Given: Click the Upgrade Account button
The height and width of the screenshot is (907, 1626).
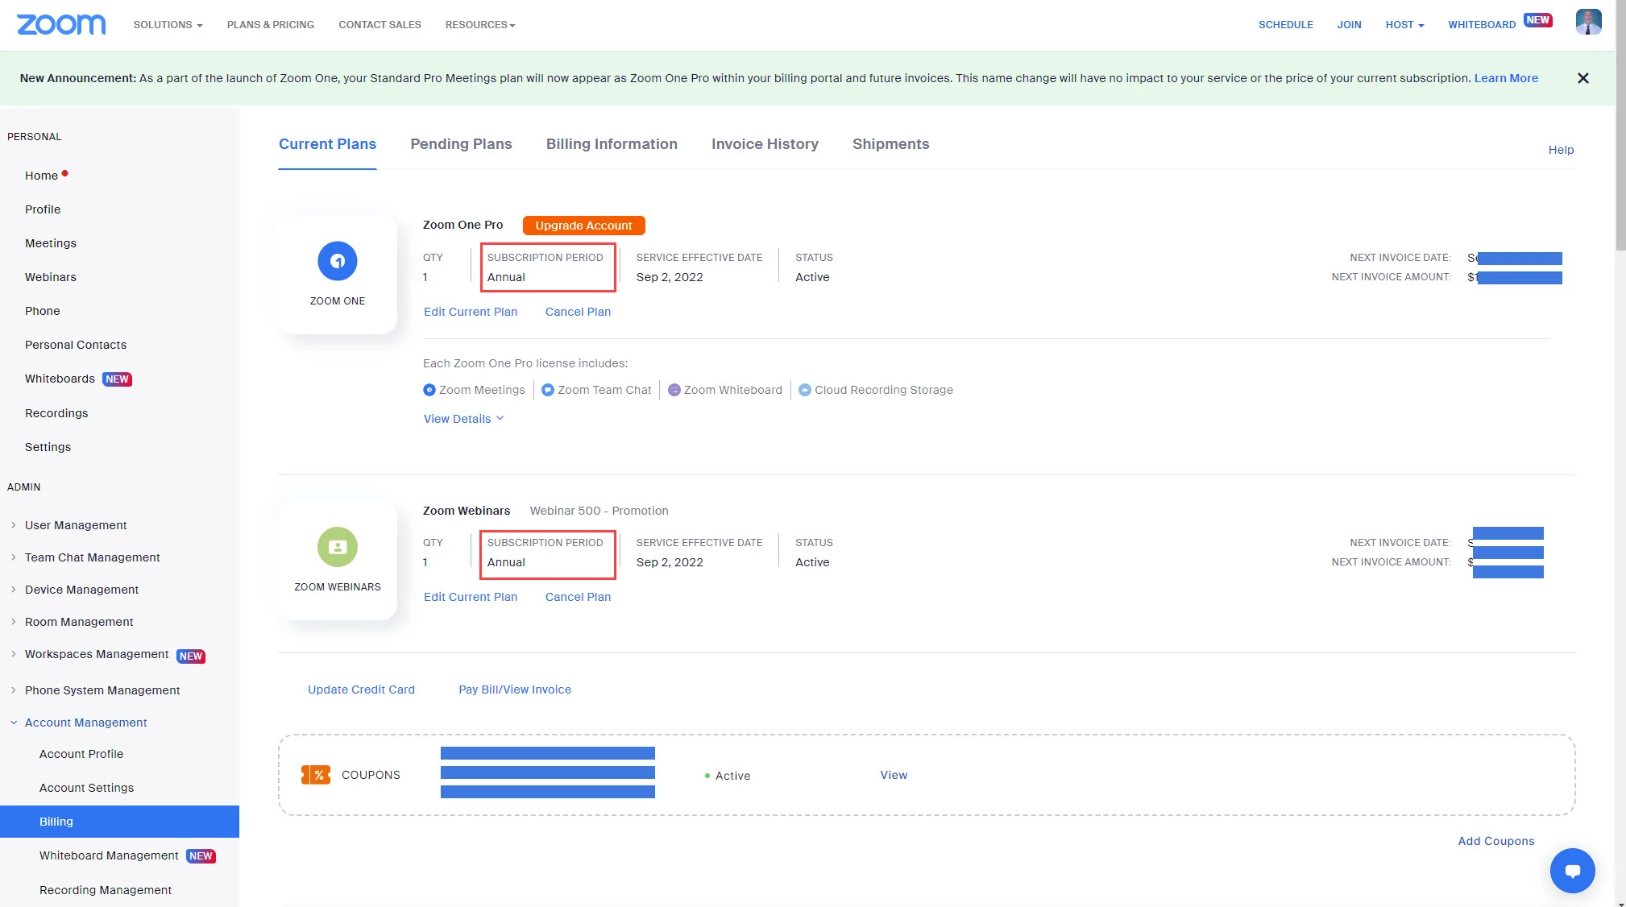Looking at the screenshot, I should (x=583, y=226).
